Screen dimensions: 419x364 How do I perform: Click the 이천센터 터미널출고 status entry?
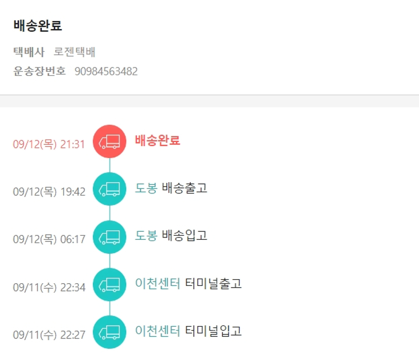coord(188,283)
